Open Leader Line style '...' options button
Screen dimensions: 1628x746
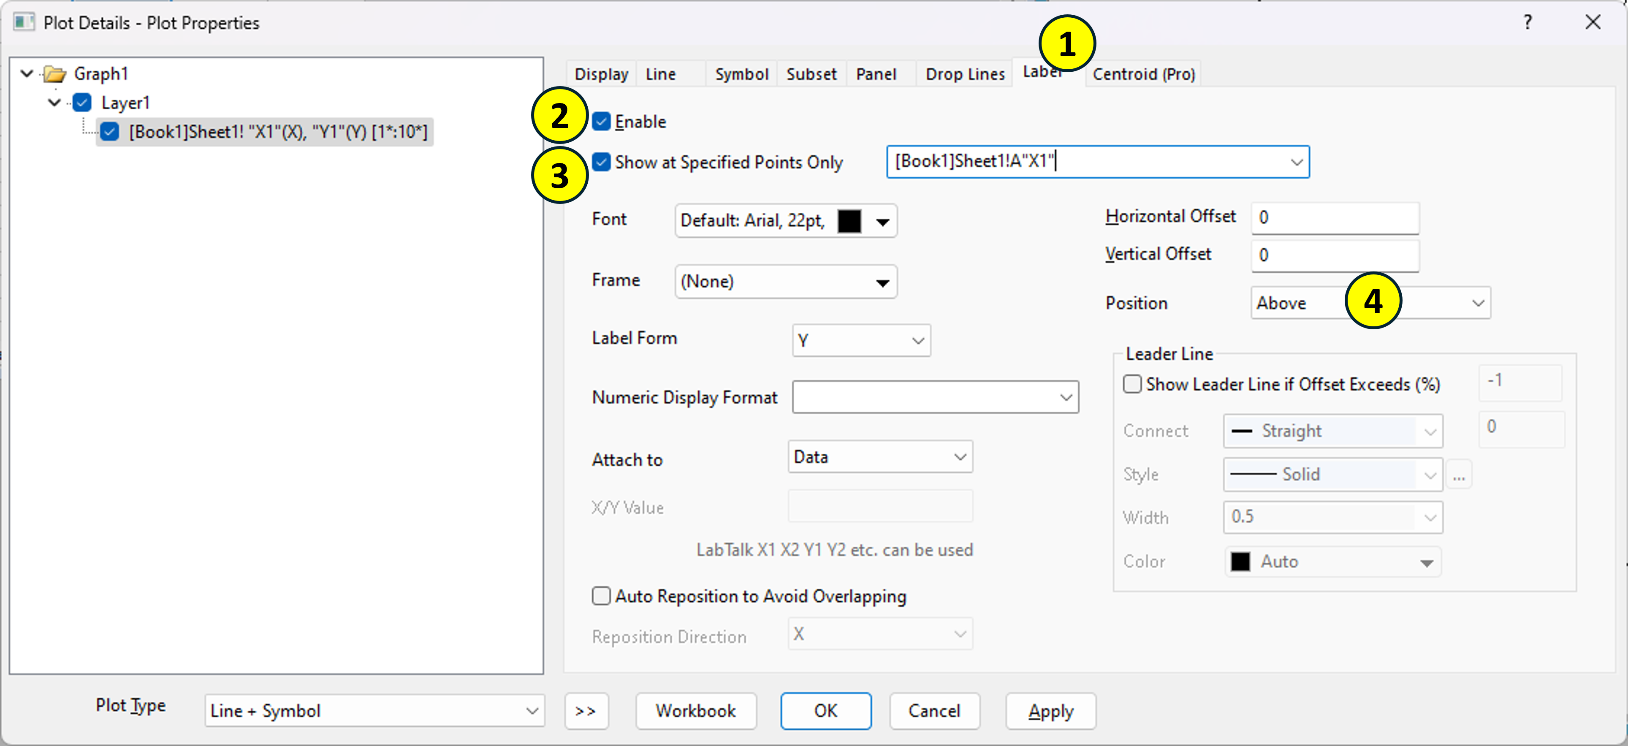pos(1459,475)
